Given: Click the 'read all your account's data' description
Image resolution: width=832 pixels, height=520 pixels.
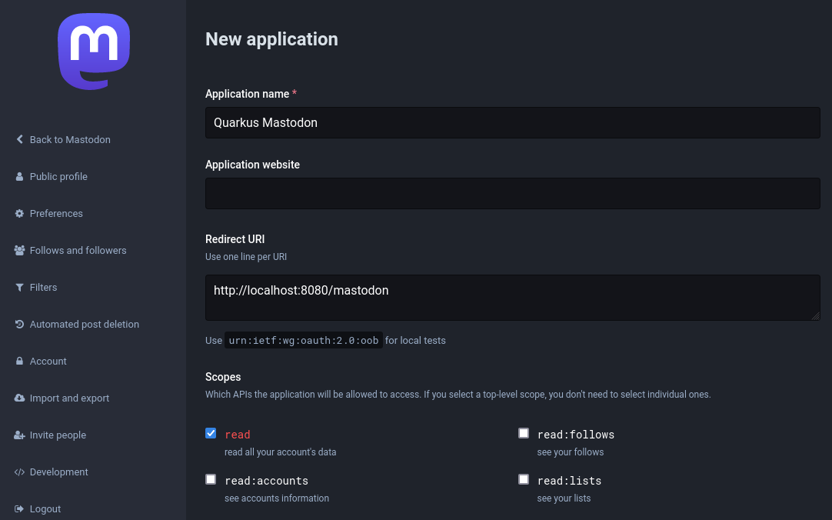Looking at the screenshot, I should [x=280, y=452].
